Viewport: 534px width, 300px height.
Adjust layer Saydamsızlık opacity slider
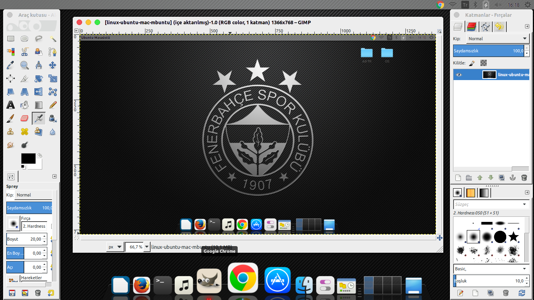(489, 51)
